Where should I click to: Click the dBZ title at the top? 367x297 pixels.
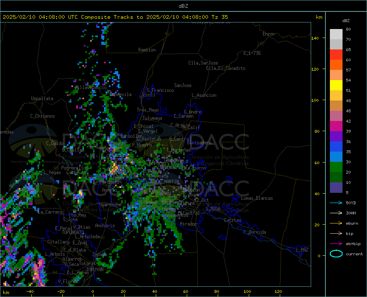pyautogui.click(x=183, y=6)
